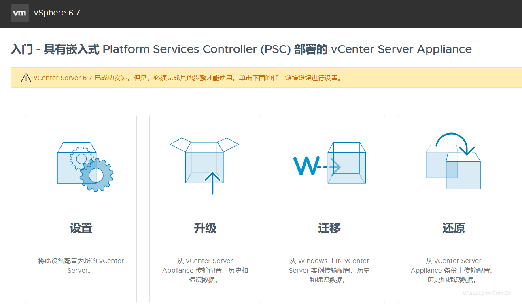Click restore description mentioning 备份中传输配置
The image size is (522, 307).
coord(454,270)
